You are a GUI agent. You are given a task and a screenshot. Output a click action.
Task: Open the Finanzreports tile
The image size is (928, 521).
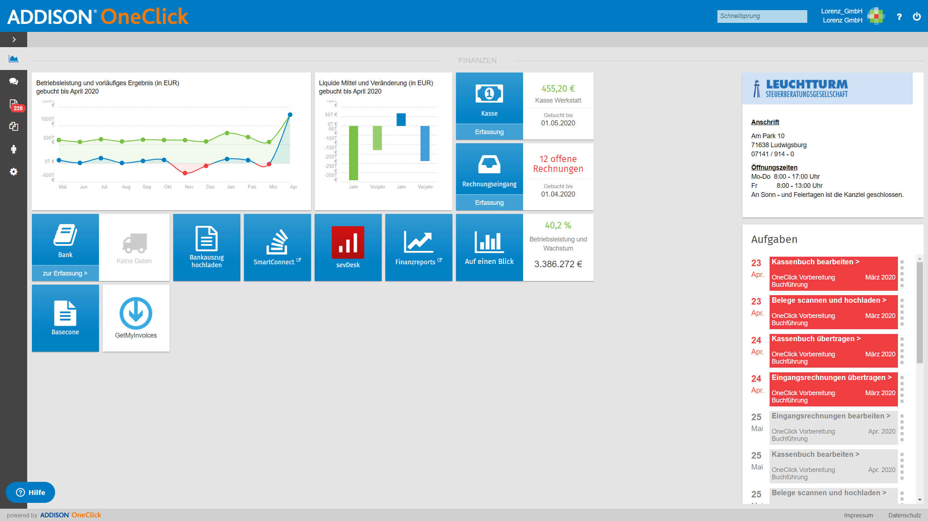[x=419, y=247]
